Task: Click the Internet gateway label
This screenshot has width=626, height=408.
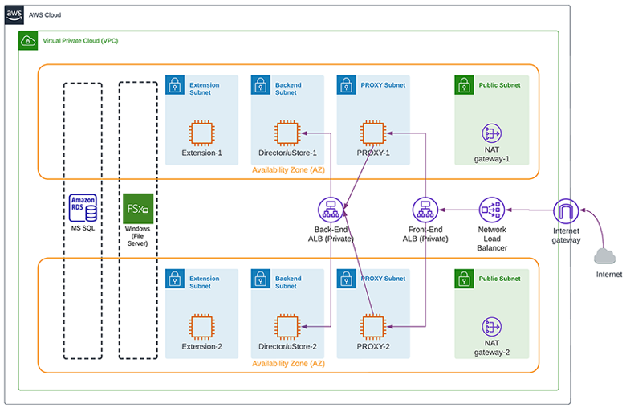Action: click(566, 235)
